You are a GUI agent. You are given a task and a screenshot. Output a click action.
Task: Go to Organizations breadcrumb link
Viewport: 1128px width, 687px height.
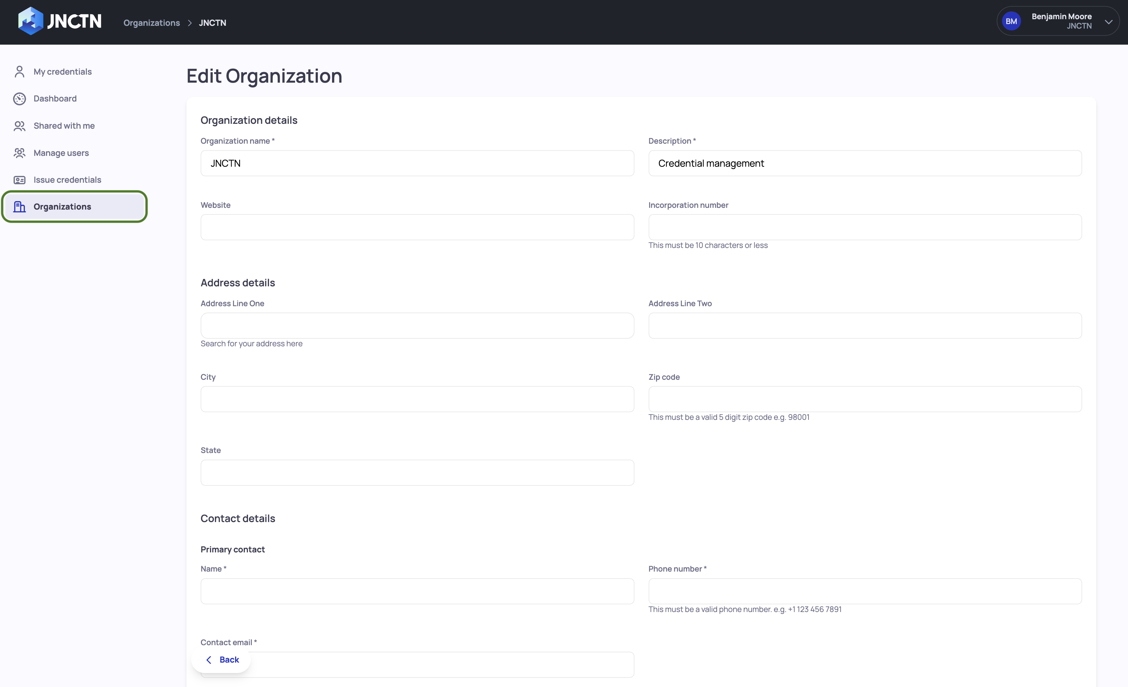(x=151, y=23)
